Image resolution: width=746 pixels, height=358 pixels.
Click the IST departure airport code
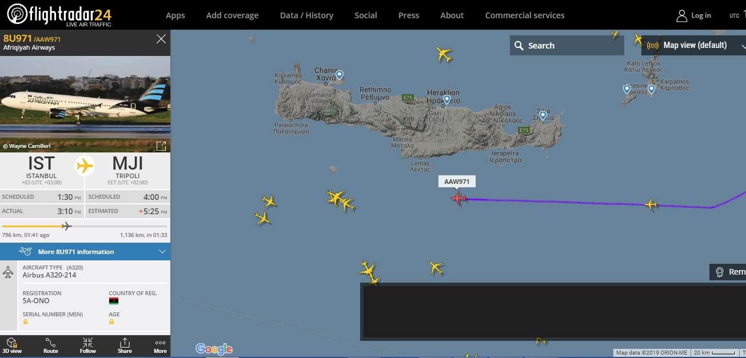pyautogui.click(x=42, y=163)
